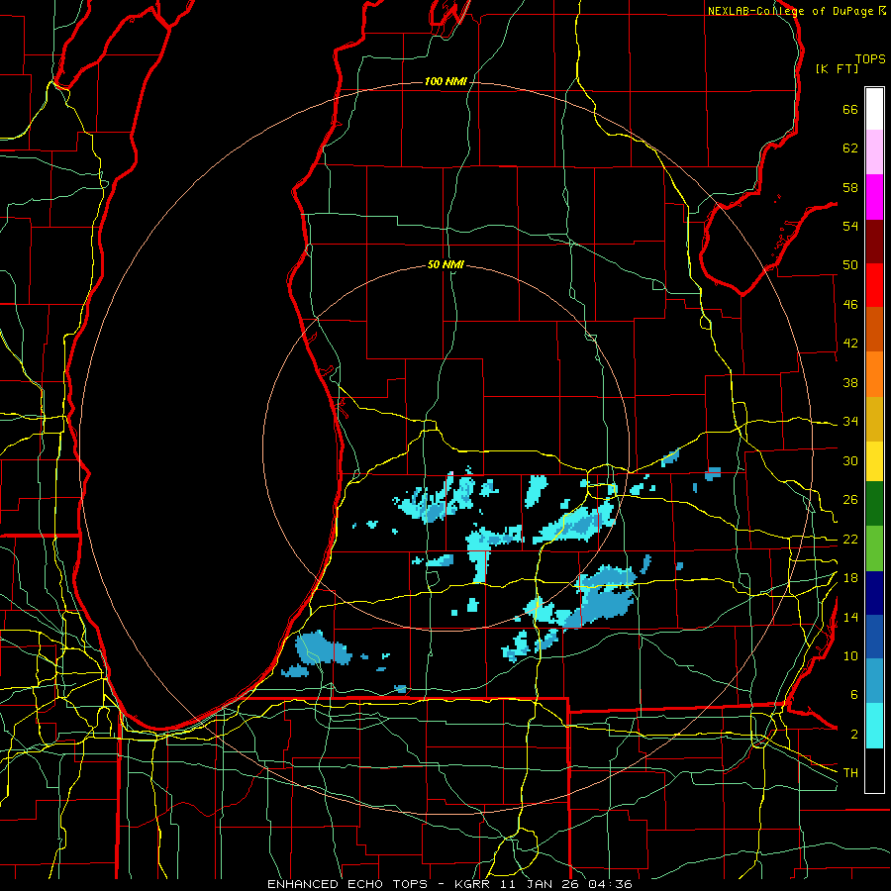Click the legend value 14
891x891 pixels.
tap(850, 617)
